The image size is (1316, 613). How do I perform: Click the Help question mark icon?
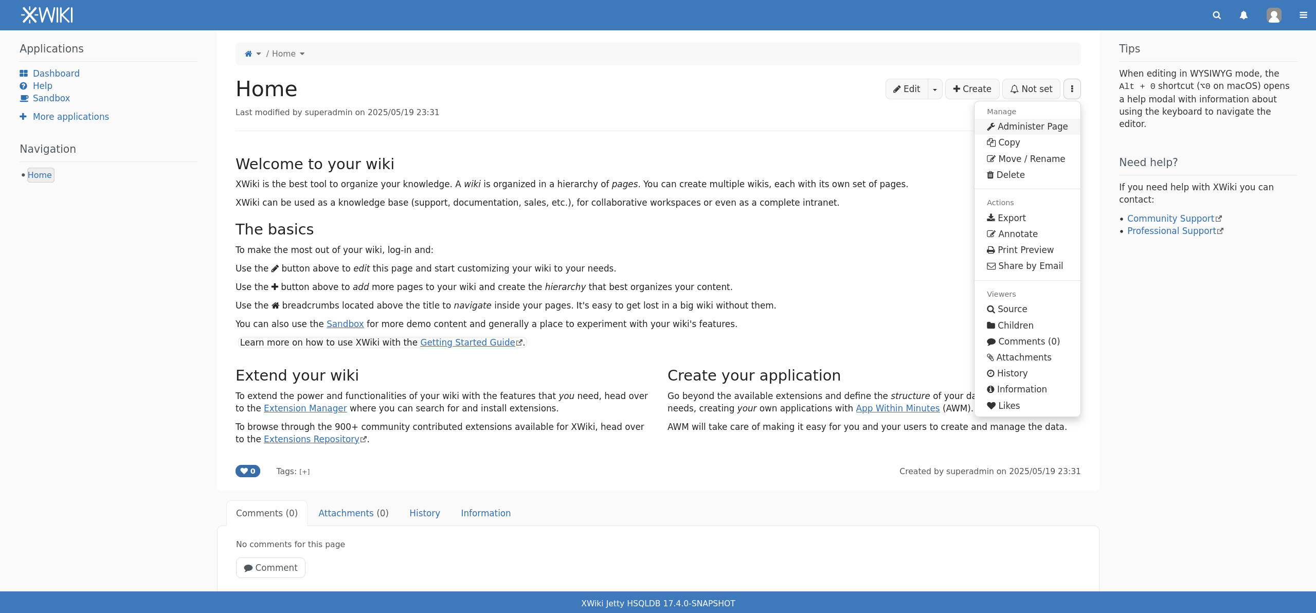point(24,86)
